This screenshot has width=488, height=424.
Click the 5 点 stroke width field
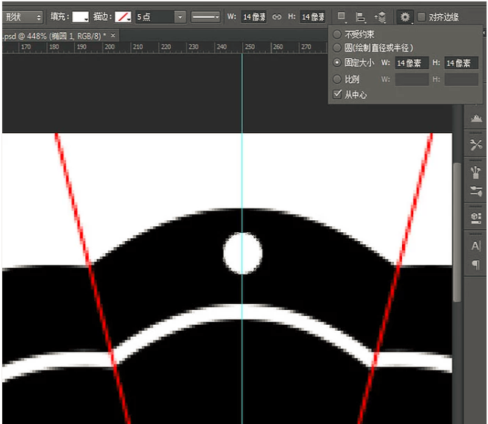tap(155, 16)
